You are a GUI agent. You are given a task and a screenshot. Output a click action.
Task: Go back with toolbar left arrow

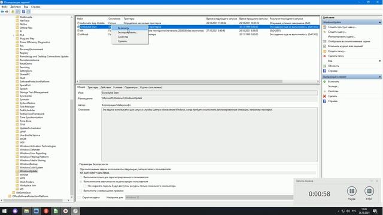point(2,12)
